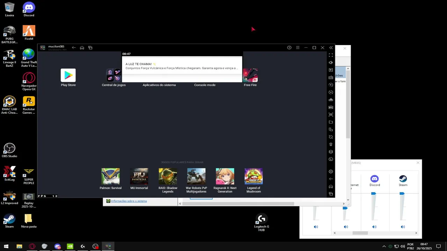Open the A LUZ TE CHAMA notification
The image size is (447, 251).
(x=182, y=66)
